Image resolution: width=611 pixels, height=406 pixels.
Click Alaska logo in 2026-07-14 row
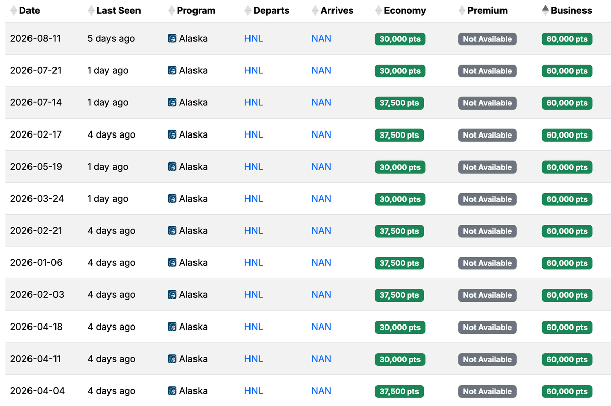click(172, 103)
